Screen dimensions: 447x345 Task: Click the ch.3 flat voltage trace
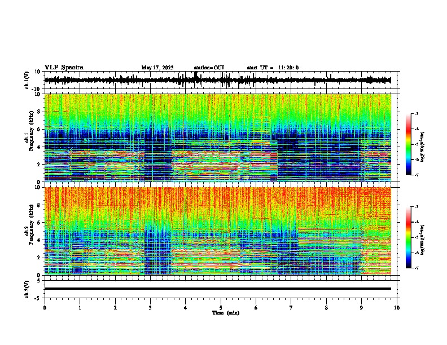tap(218, 289)
